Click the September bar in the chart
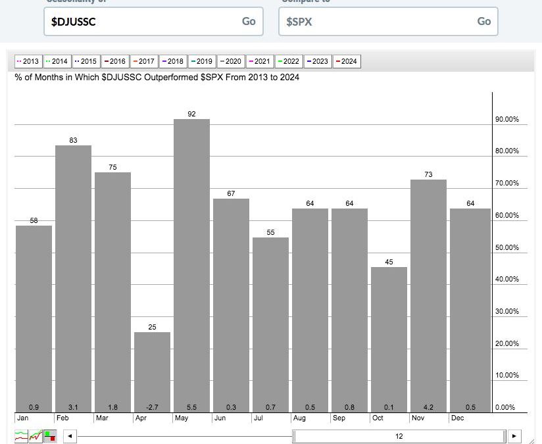The image size is (542, 444). pos(349,310)
